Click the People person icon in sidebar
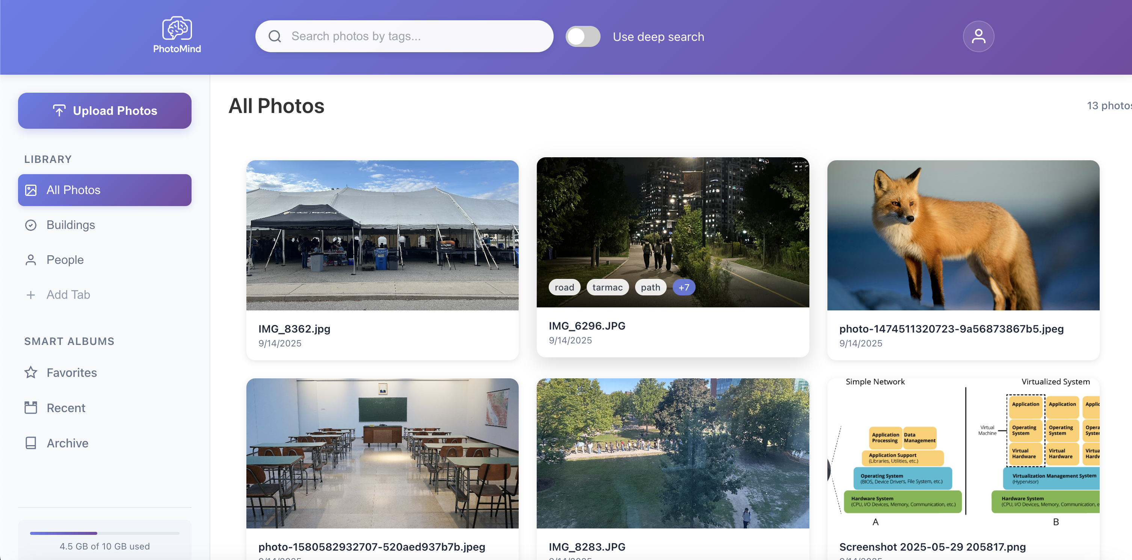The image size is (1132, 560). 31,260
